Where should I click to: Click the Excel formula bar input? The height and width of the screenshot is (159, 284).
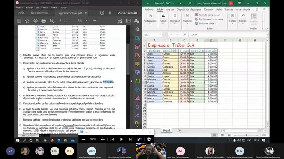pos(227,34)
